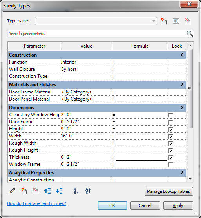Sort parameters in descending order
Image resolution: width=201 pixels, height=218 pixels.
pyautogui.click(x=88, y=191)
